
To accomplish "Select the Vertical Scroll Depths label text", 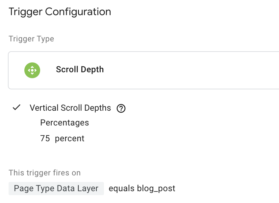I will point(70,108).
